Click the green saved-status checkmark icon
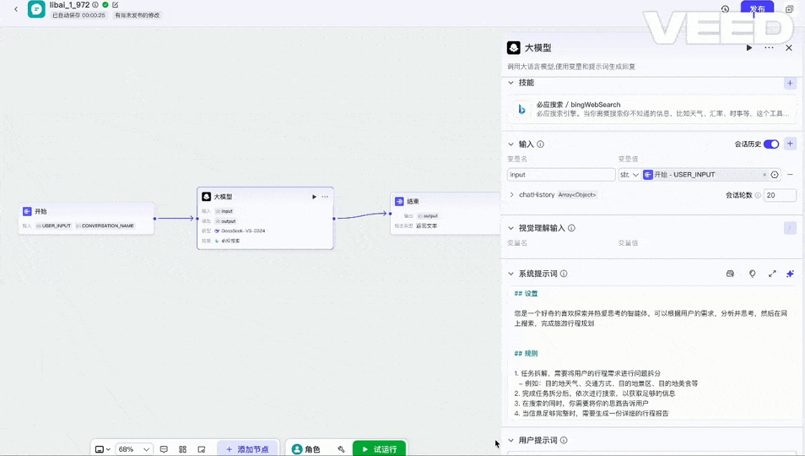 pos(105,4)
